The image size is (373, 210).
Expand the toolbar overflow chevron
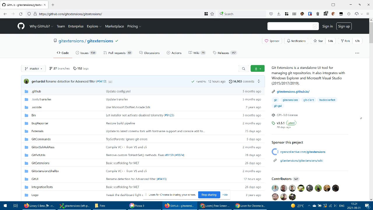(x=362, y=14)
